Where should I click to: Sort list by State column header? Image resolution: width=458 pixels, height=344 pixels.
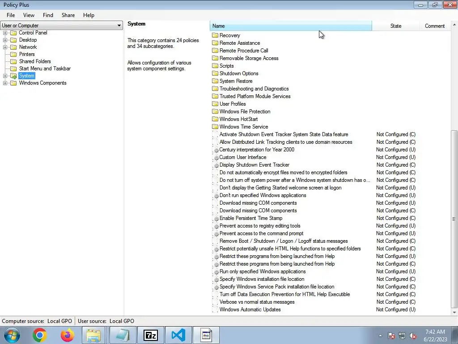click(x=396, y=26)
